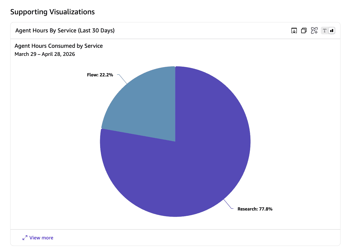
Task: Switch to text view with T toggle
Action: pos(325,31)
